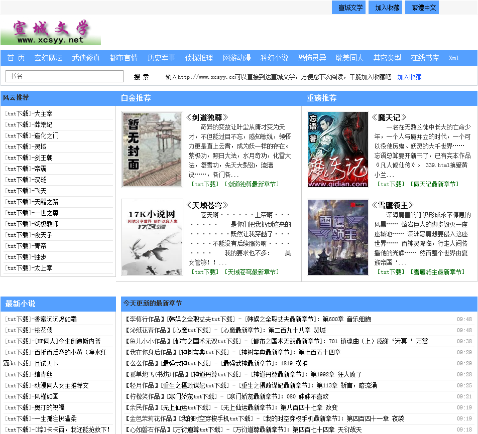Open 天域苍穹最新章节 link
478x434 pixels.
(252, 271)
